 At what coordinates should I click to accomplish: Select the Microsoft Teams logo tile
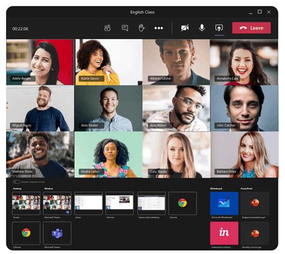pos(57,233)
